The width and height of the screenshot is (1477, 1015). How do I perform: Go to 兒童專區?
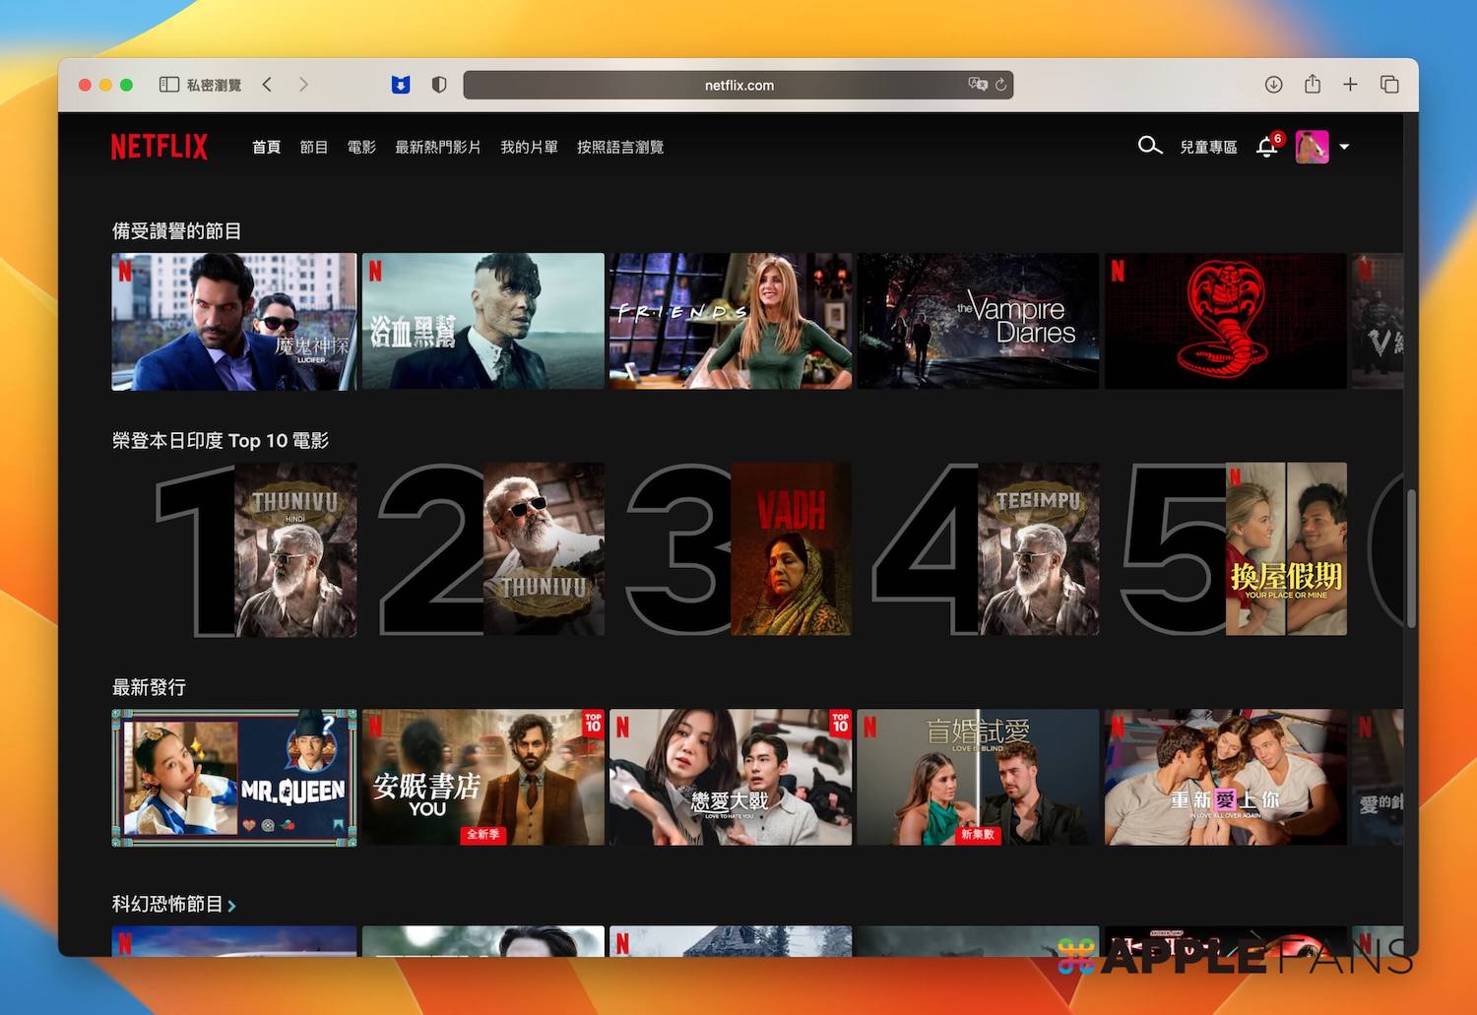(1208, 147)
